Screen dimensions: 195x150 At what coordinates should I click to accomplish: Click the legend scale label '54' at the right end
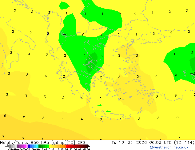click(x=89, y=149)
